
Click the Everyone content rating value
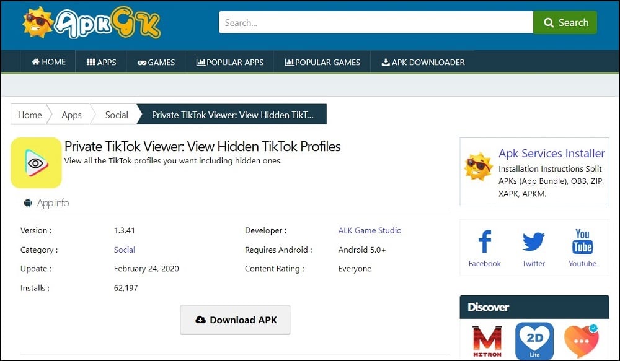coord(355,269)
